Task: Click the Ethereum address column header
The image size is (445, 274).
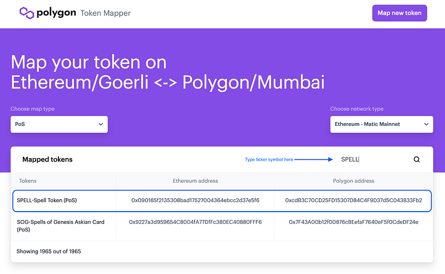Action: click(x=195, y=181)
